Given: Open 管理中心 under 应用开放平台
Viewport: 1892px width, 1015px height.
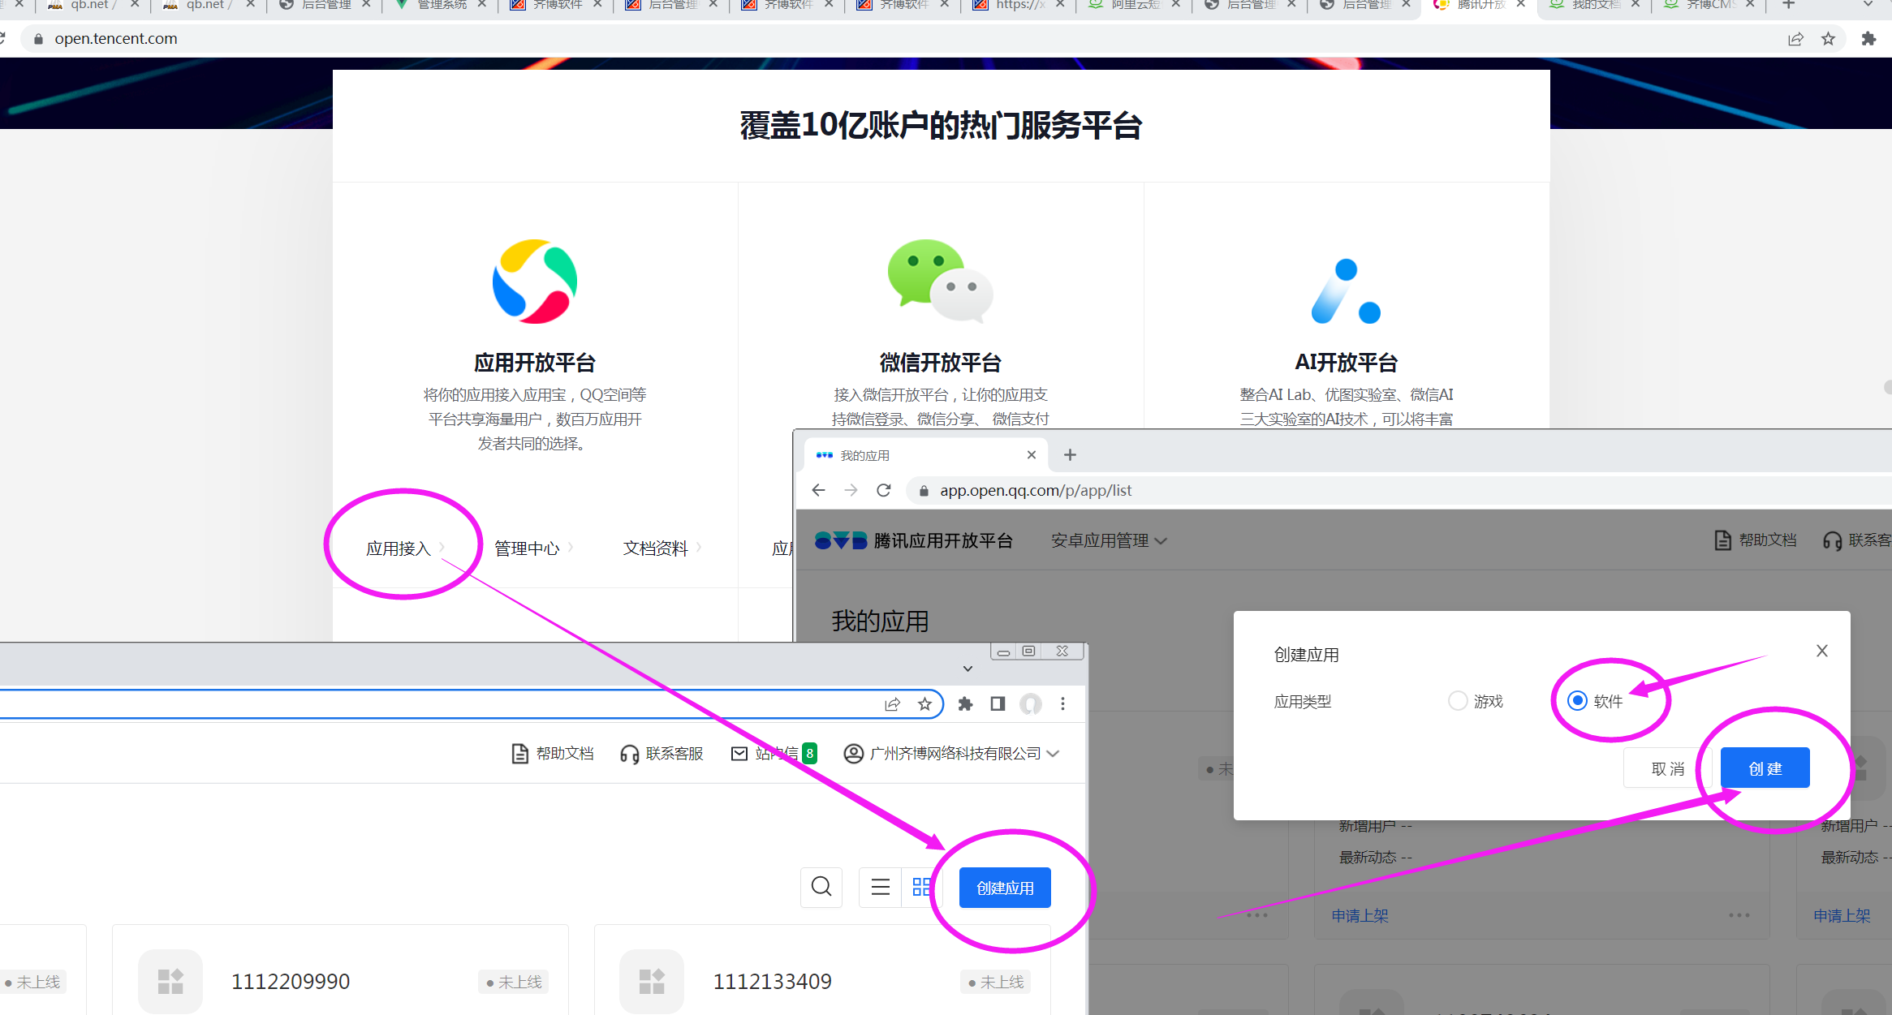Looking at the screenshot, I should 533,548.
